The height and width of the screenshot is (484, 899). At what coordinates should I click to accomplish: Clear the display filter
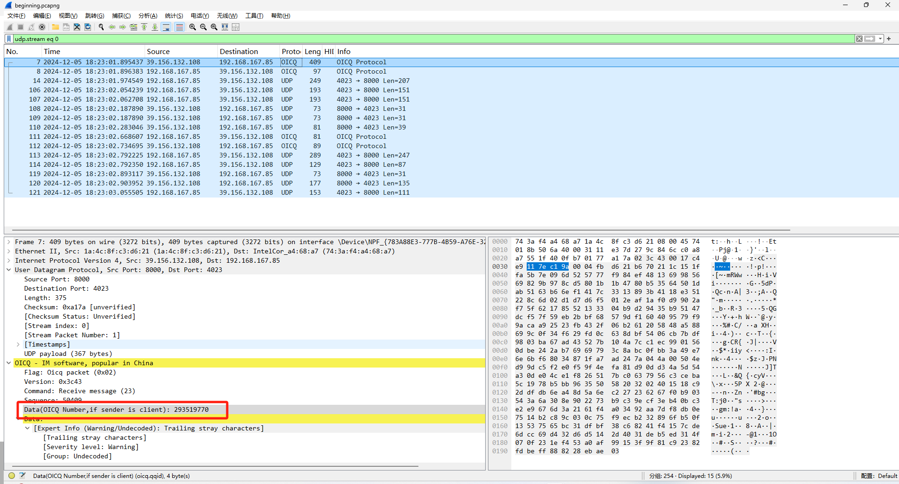point(859,39)
